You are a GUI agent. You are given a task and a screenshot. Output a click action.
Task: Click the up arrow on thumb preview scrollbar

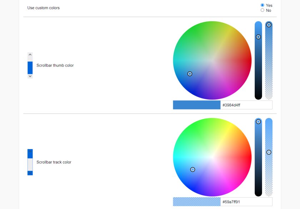(x=30, y=55)
